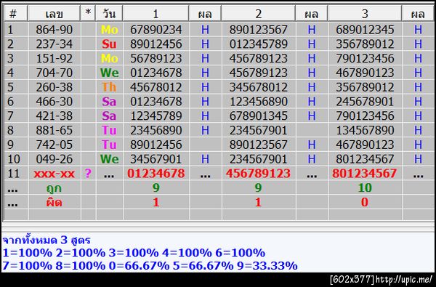This screenshot has width=436, height=287.
Task: Open the 'http://upic.me/' link
Action: pos(403,279)
